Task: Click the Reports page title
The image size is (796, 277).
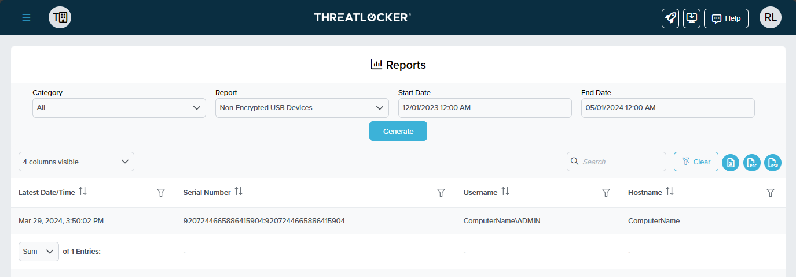Action: 406,65
